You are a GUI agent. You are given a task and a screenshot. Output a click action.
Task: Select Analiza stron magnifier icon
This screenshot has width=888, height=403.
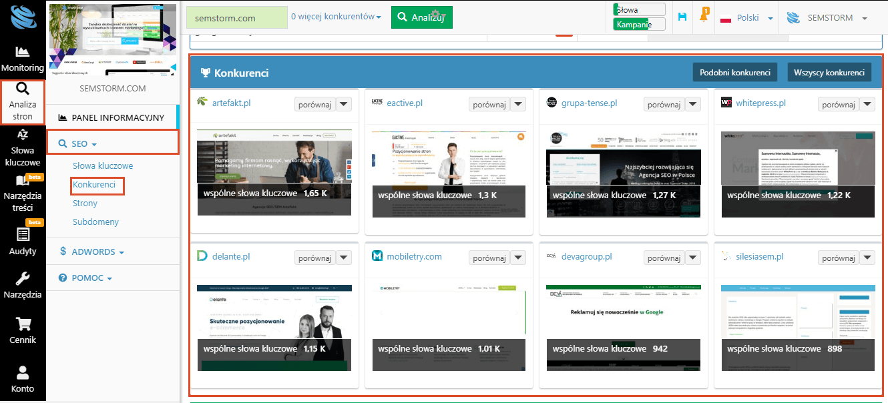(23, 89)
